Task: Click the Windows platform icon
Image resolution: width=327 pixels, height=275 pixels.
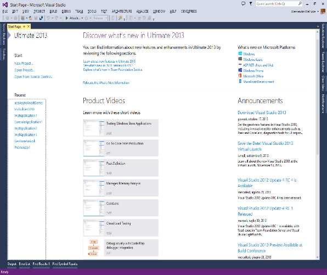Action: [240, 54]
